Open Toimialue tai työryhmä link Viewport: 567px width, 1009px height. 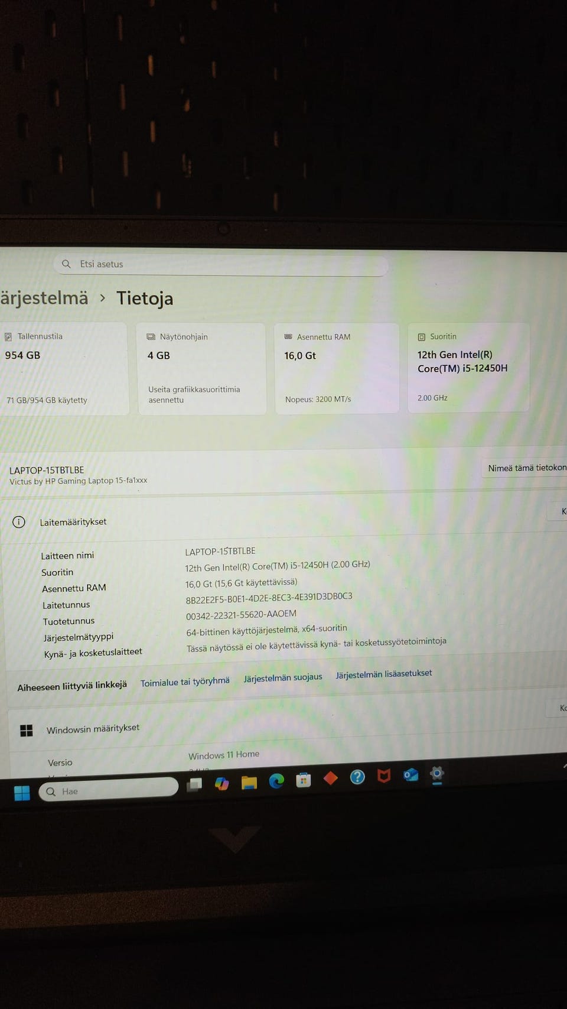185,682
